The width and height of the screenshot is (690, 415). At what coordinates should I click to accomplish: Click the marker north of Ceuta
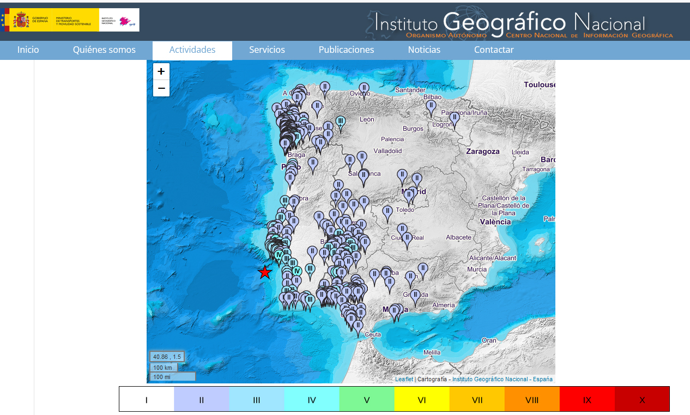[358, 326]
